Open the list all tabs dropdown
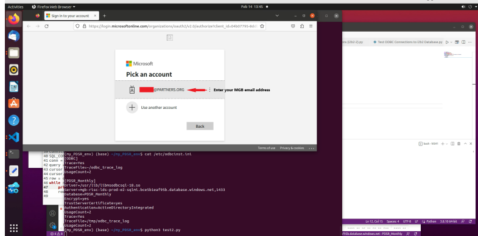Screen dimensions: 478x236 pos(277,16)
